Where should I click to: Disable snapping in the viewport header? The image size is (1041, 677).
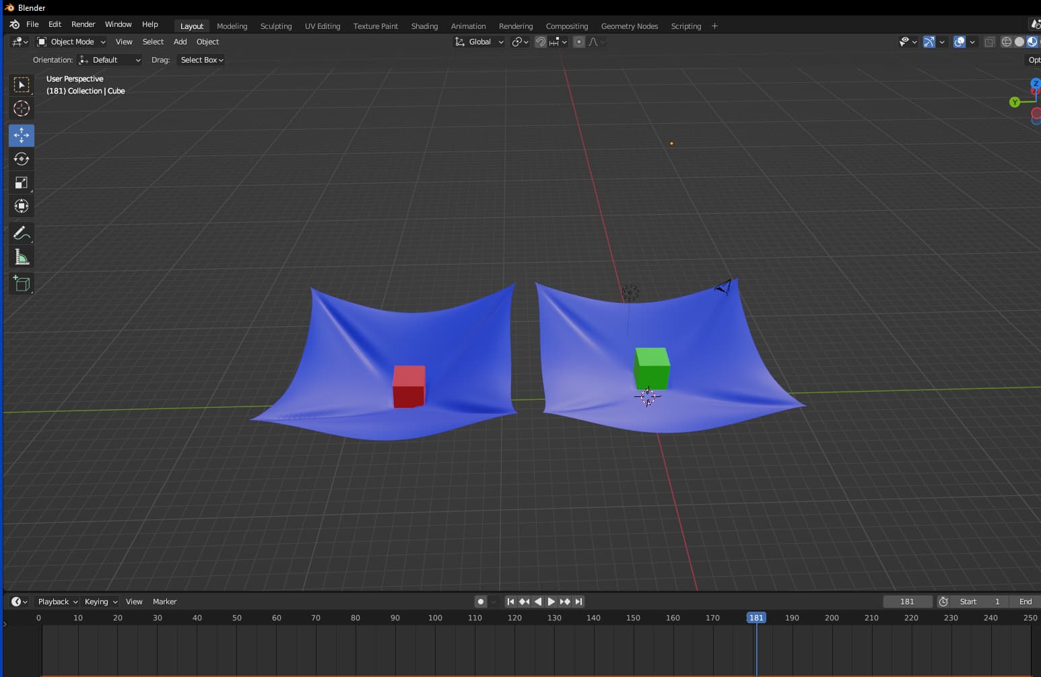541,42
